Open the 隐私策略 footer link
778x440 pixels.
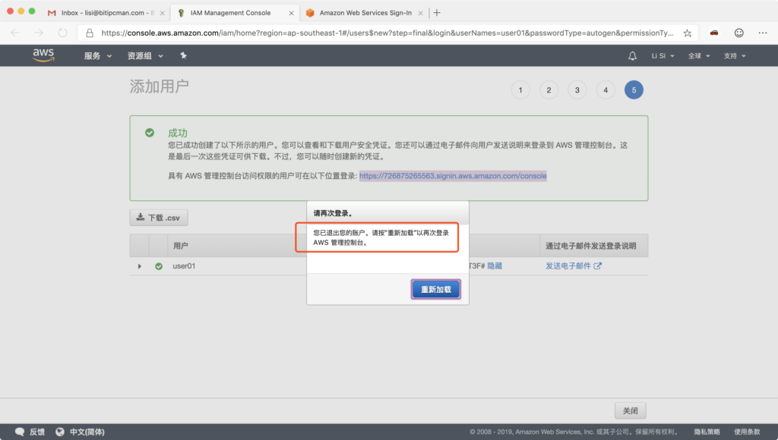pyautogui.click(x=707, y=432)
